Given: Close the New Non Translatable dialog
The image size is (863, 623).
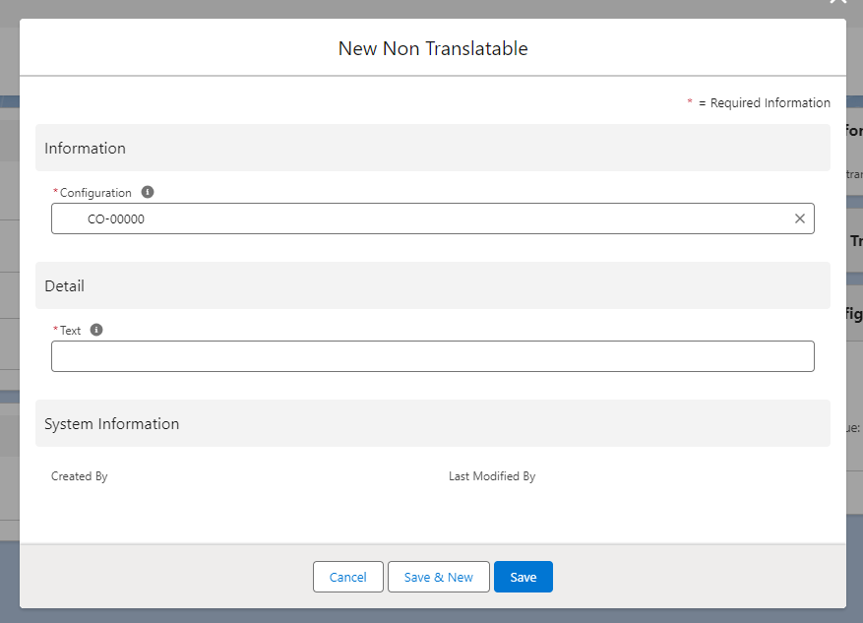Looking at the screenshot, I should pyautogui.click(x=837, y=3).
